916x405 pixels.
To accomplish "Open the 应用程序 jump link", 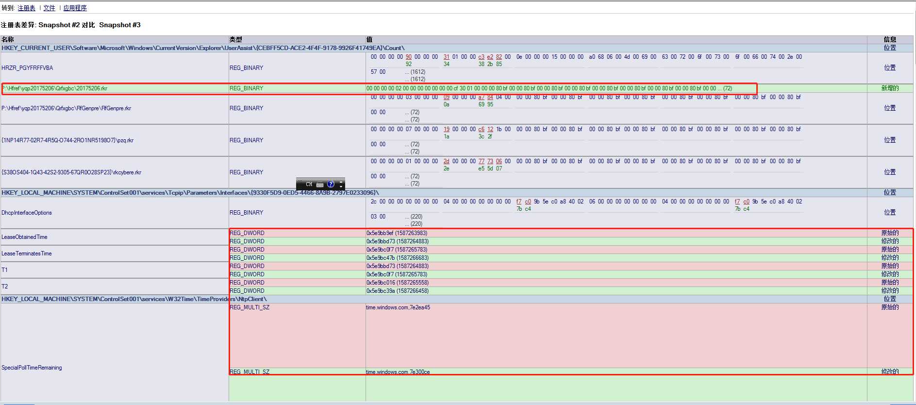I will click(75, 8).
